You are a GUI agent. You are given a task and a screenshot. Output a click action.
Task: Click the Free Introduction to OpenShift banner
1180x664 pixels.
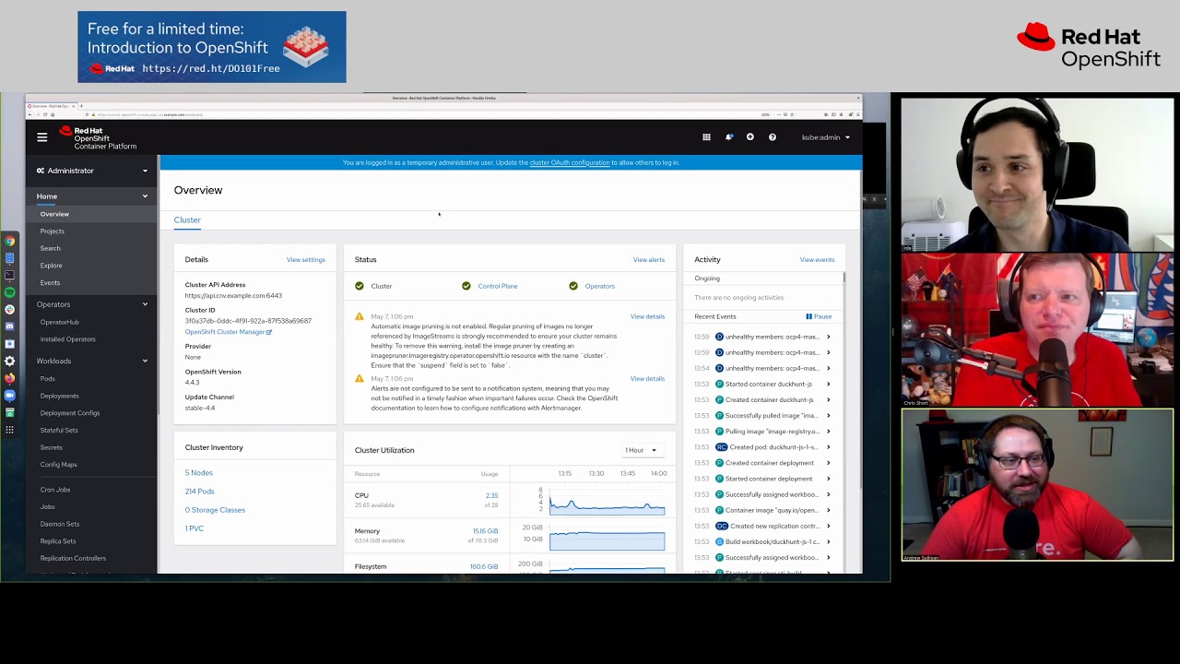(212, 47)
